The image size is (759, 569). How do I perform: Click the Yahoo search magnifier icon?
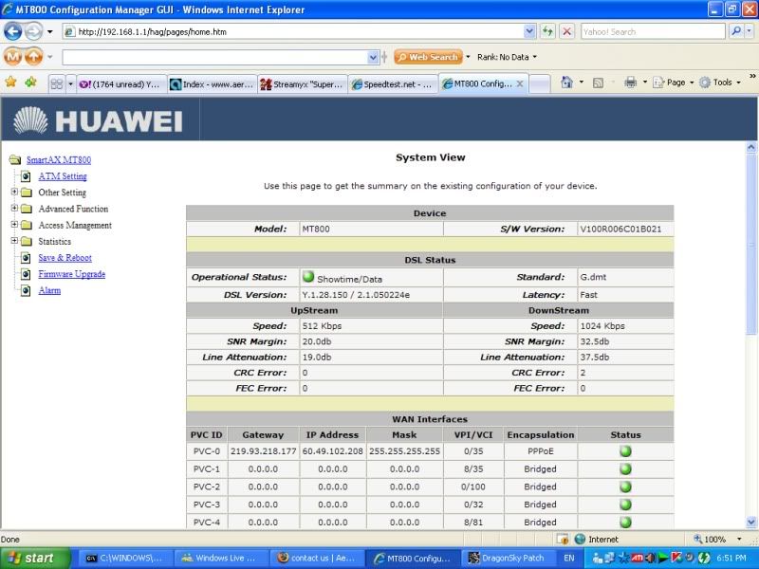pyautogui.click(x=737, y=31)
